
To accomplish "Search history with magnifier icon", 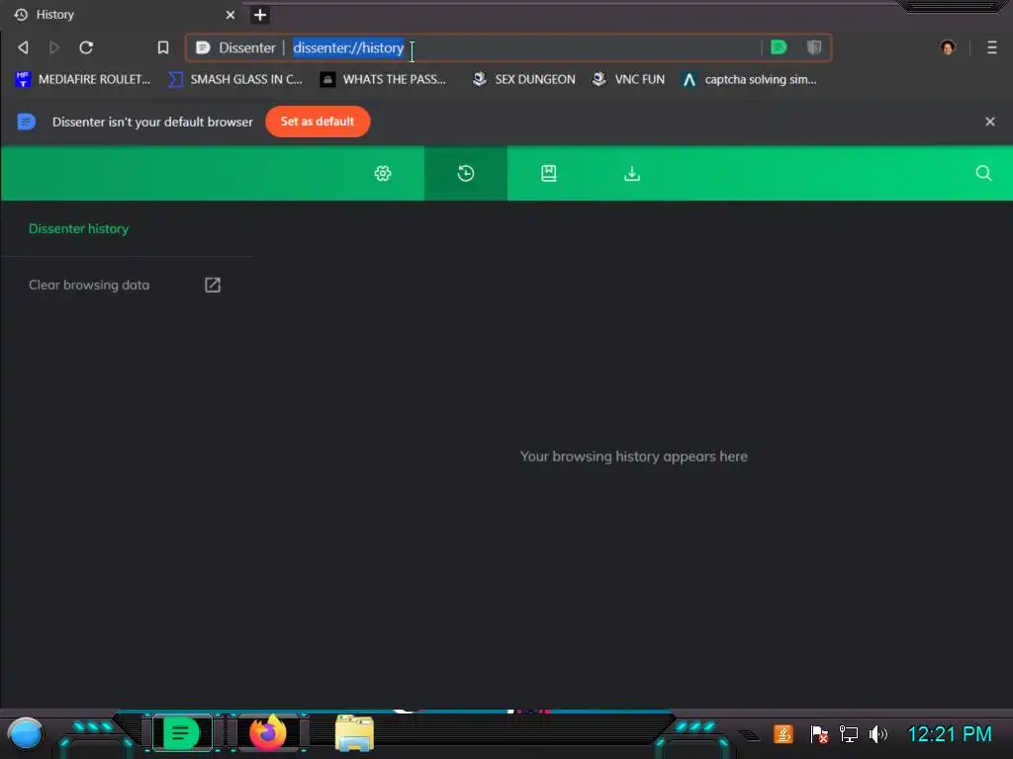I will (x=983, y=173).
